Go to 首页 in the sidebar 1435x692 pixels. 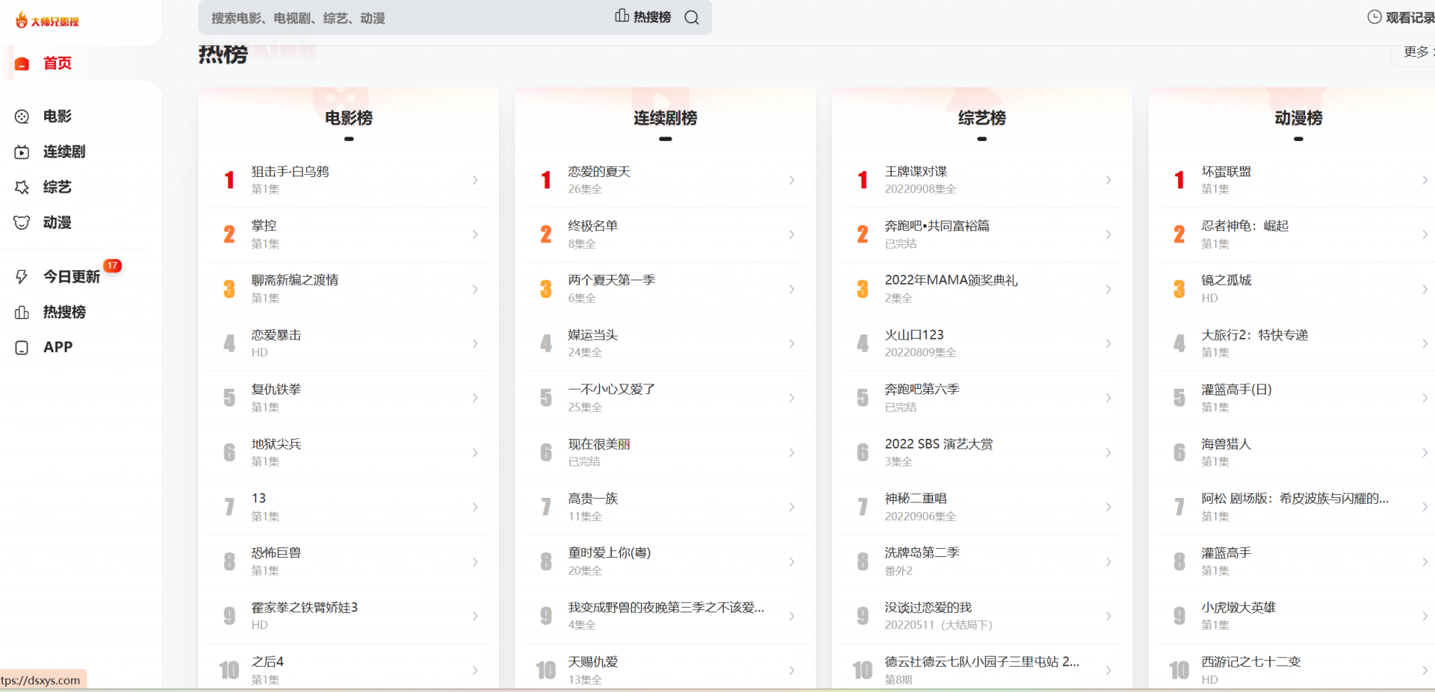[57, 63]
